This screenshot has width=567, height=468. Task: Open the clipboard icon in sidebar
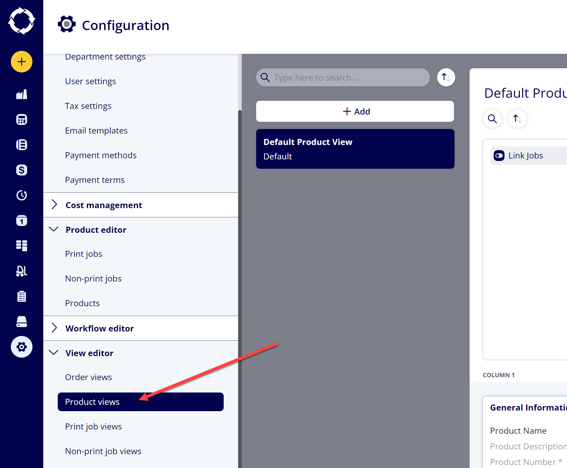click(x=22, y=296)
